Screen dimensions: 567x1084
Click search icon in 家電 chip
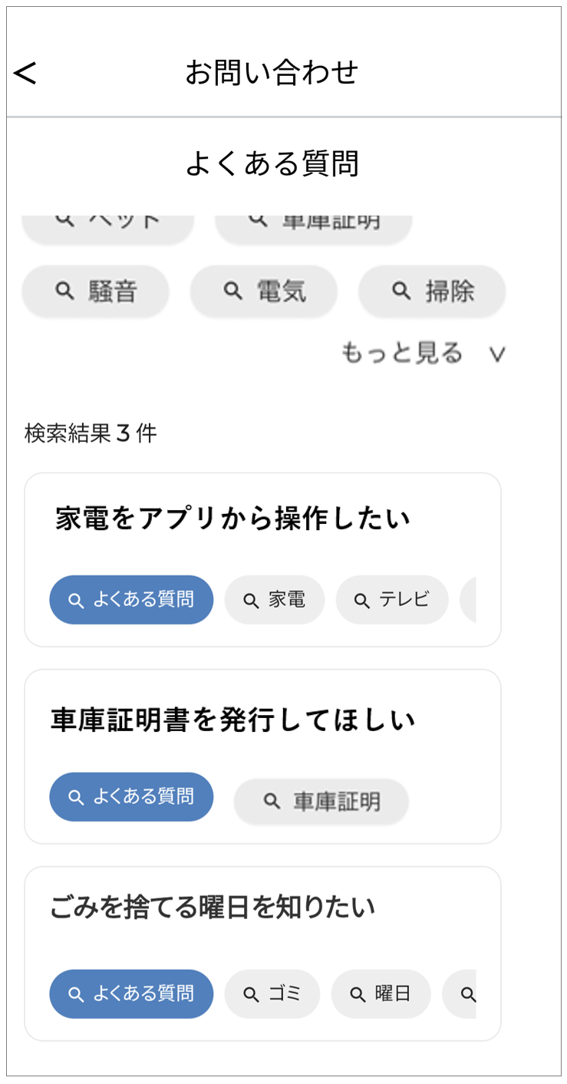[251, 601]
